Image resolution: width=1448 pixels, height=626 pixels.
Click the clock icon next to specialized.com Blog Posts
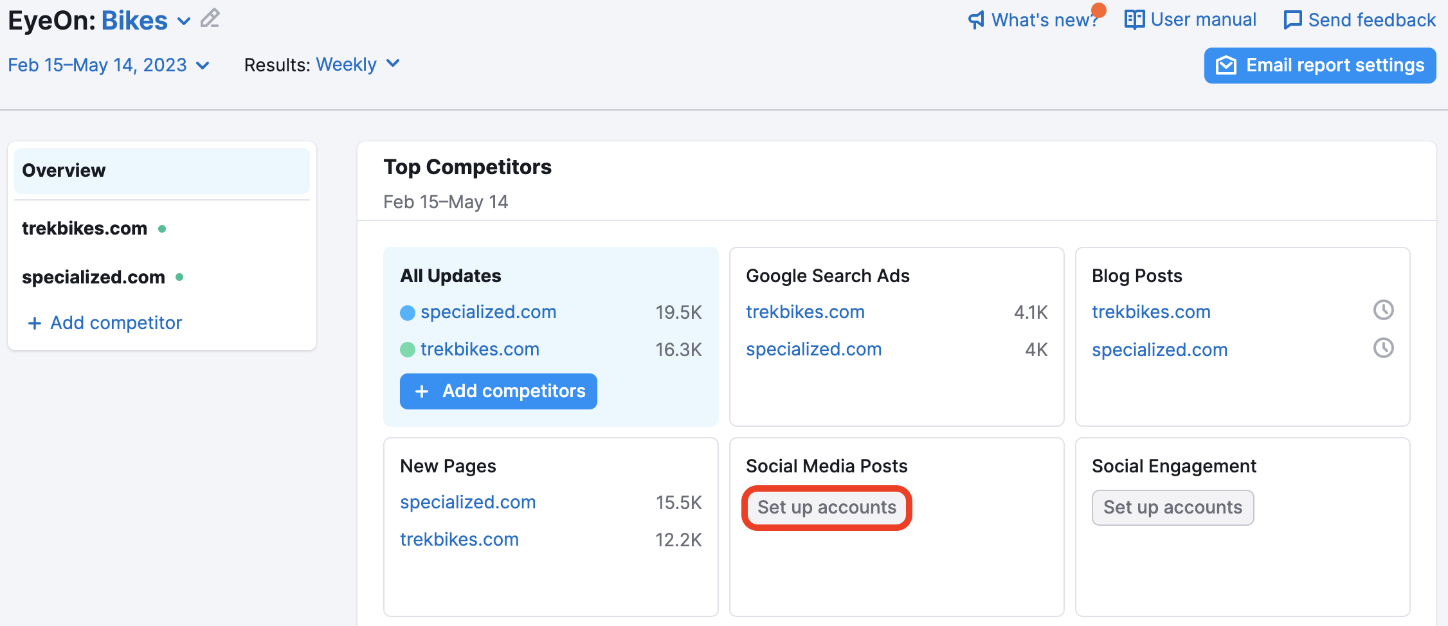coord(1384,348)
